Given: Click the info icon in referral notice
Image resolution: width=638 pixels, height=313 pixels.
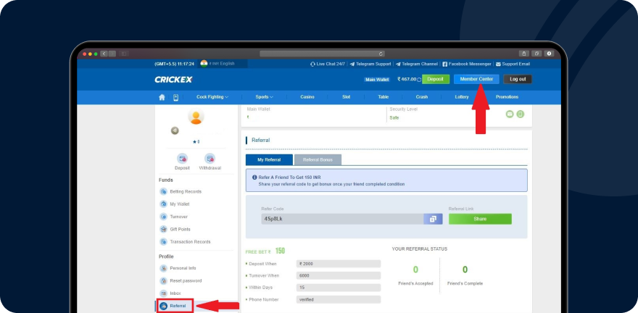Looking at the screenshot, I should [254, 178].
